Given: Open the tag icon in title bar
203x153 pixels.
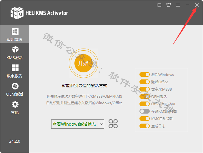Looking at the screenshot, I should pyautogui.click(x=159, y=5).
